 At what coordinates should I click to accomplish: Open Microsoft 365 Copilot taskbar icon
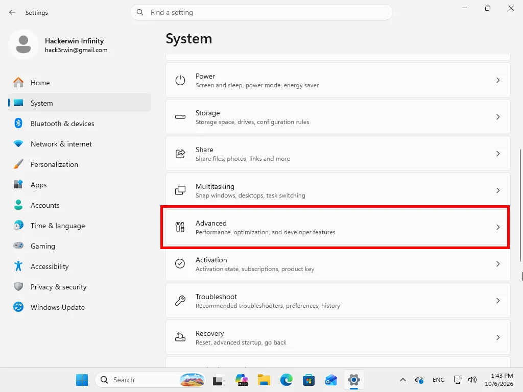click(x=242, y=380)
